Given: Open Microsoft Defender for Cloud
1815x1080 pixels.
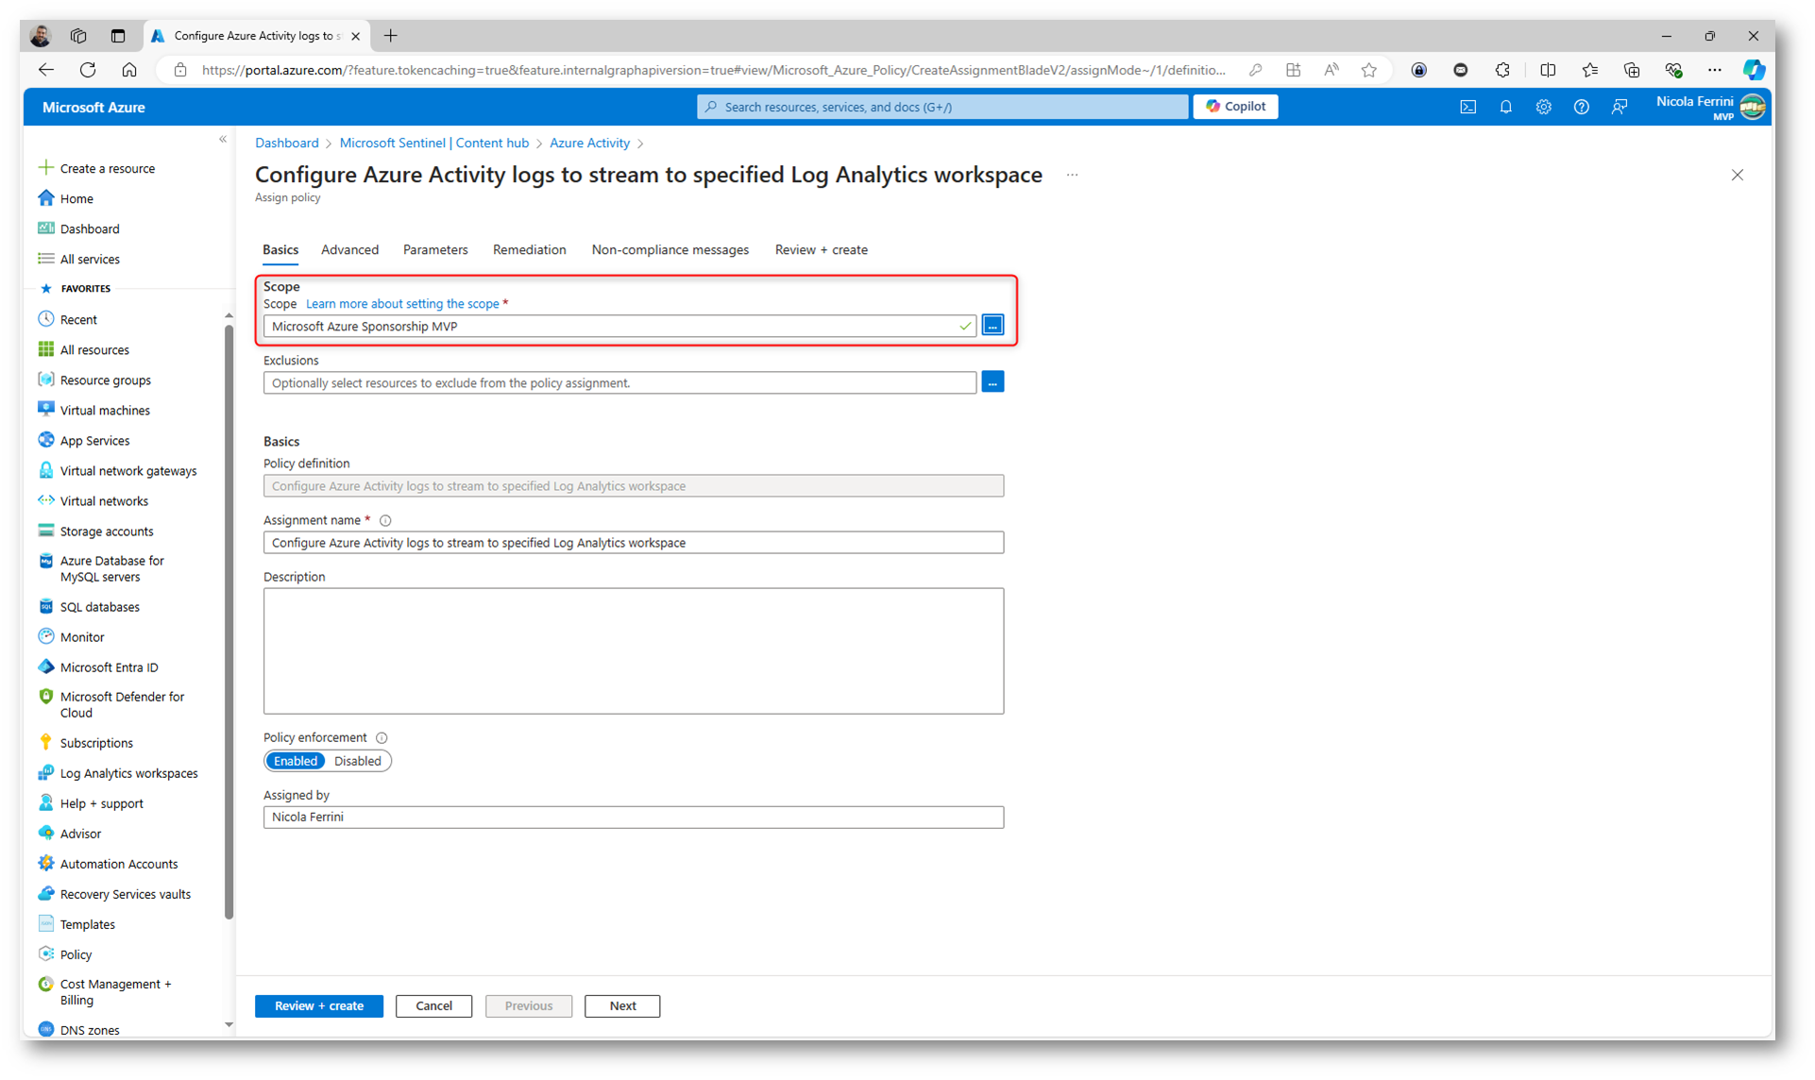Looking at the screenshot, I should pos(122,705).
